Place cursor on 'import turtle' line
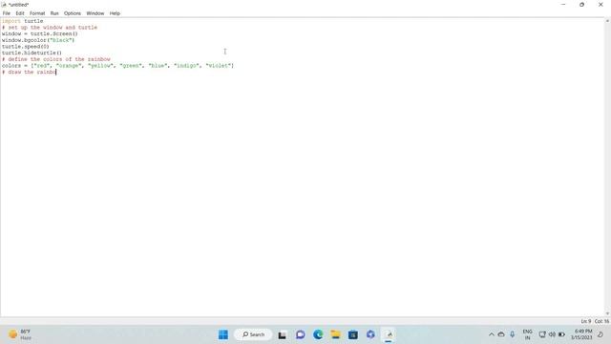 click(22, 21)
